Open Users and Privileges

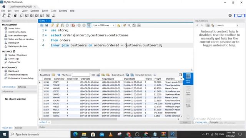(x=17, y=36)
